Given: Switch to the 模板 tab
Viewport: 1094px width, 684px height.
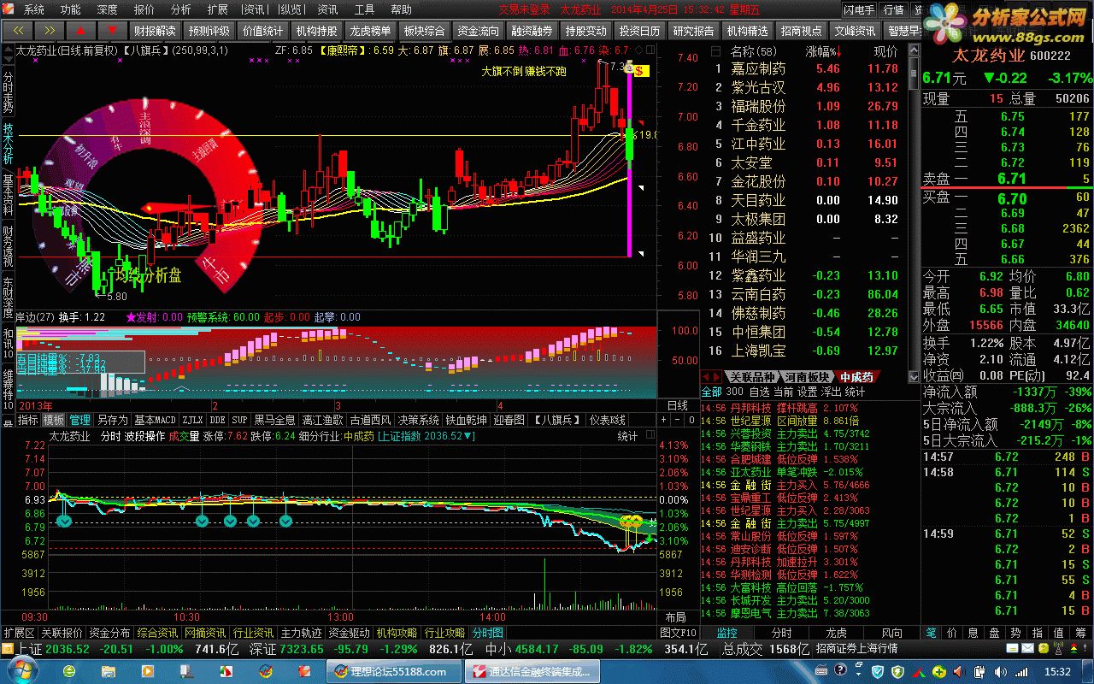Looking at the screenshot, I should pos(54,420).
